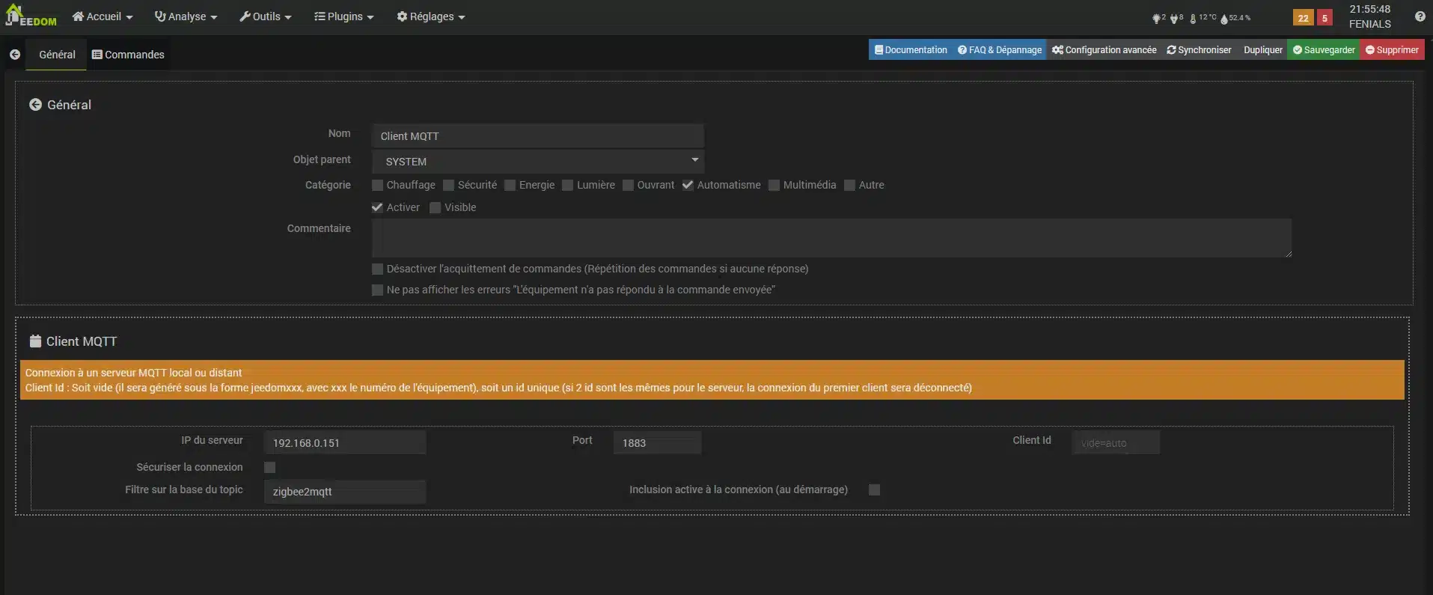Viewport: 1433px width, 595px height.
Task: Click the Client Id input field
Action: (x=1116, y=442)
